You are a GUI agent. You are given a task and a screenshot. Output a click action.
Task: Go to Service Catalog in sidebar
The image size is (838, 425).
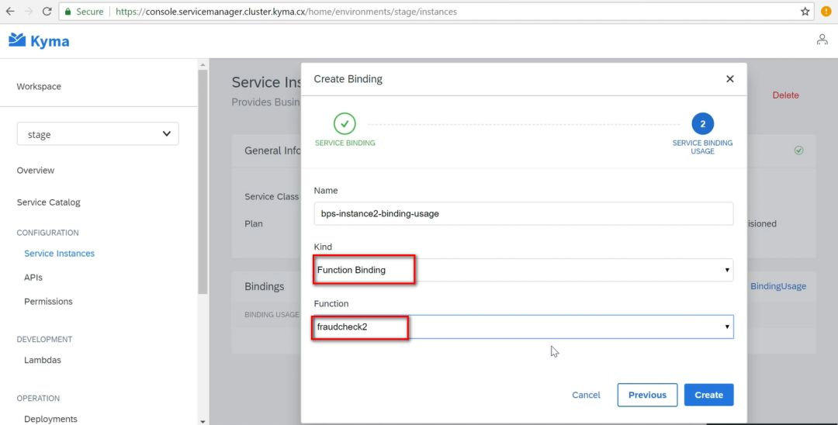coord(48,202)
